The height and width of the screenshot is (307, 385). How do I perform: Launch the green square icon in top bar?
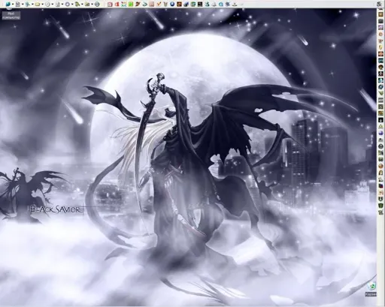click(131, 5)
